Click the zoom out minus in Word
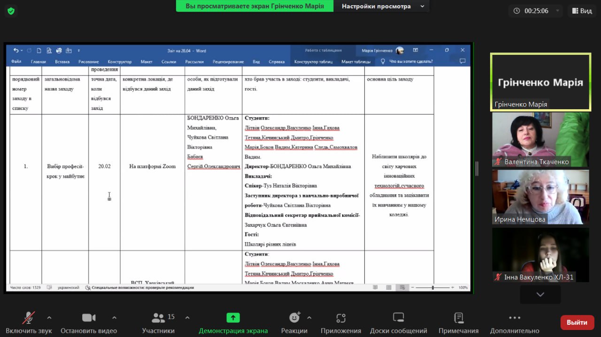Viewport: 601px width, 337px height. [413, 287]
